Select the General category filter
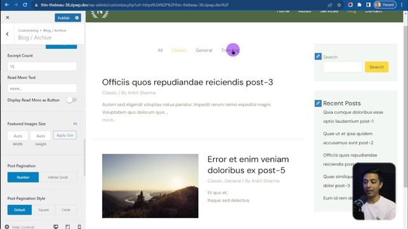408x229 pixels. coord(204,50)
